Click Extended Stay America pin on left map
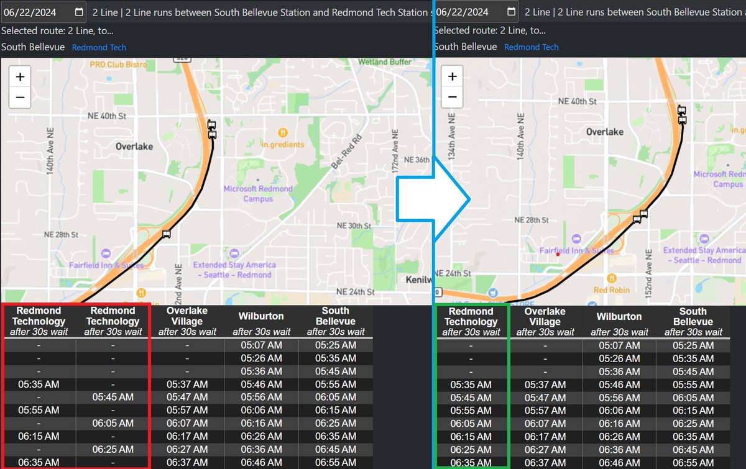The width and height of the screenshot is (746, 469). click(x=234, y=253)
